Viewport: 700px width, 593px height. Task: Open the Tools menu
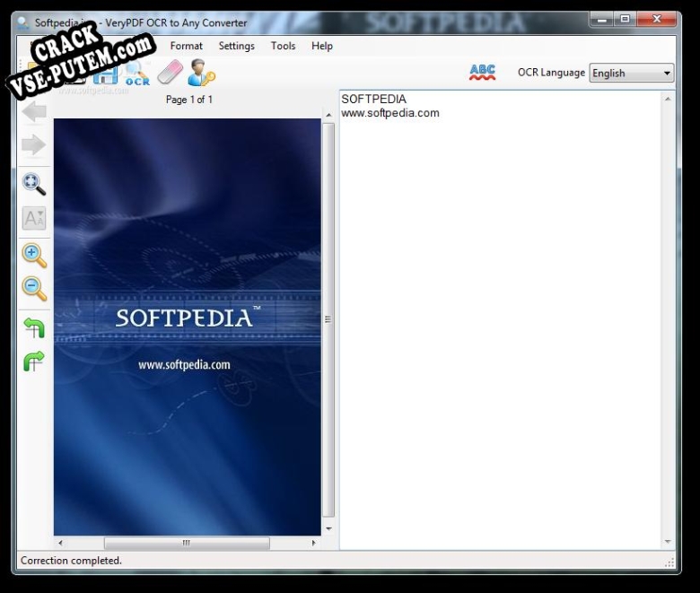pyautogui.click(x=283, y=46)
